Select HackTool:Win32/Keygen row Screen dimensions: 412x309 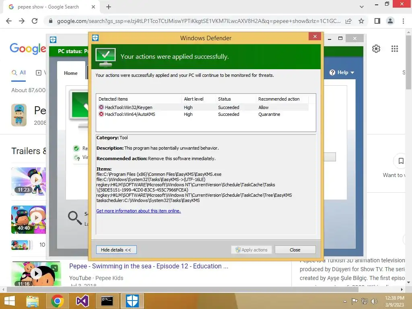tap(203, 107)
